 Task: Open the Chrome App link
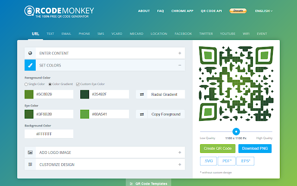[182, 11]
